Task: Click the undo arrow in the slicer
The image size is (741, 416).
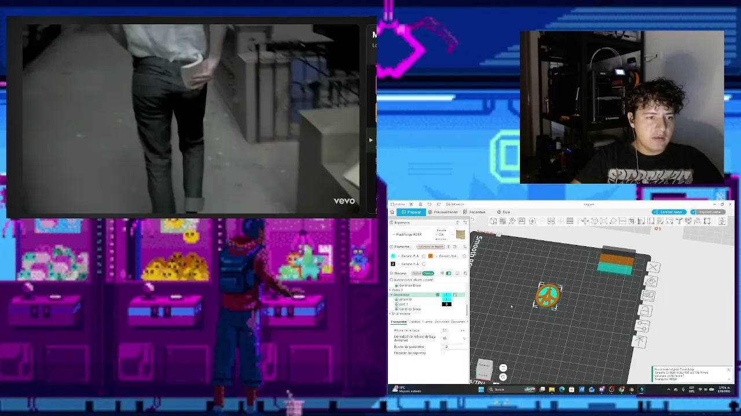Action: tap(429, 204)
